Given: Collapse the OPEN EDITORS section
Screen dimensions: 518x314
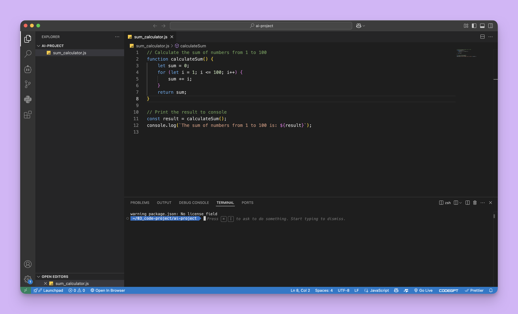Looking at the screenshot, I should click(39, 276).
